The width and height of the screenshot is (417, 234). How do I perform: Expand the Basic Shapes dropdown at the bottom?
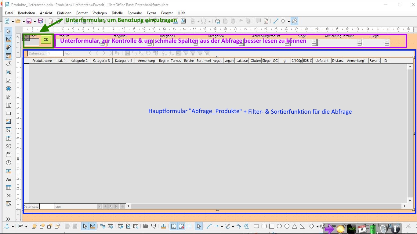point(317,226)
